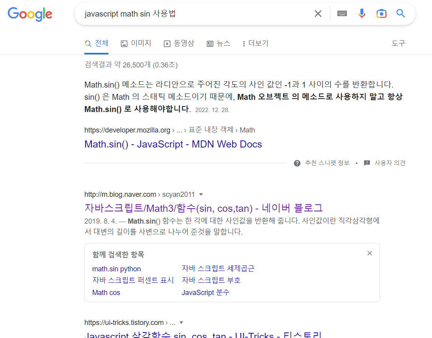432x338 pixels.
Task: Search related 자바 스크립트 부호
Action: pyautogui.click(x=211, y=280)
